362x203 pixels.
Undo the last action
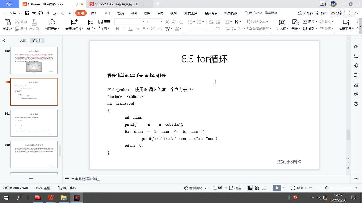54,13
